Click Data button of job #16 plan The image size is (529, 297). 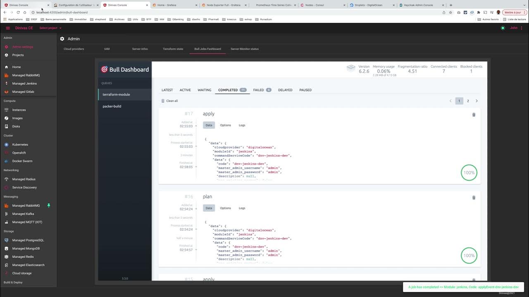click(x=209, y=208)
